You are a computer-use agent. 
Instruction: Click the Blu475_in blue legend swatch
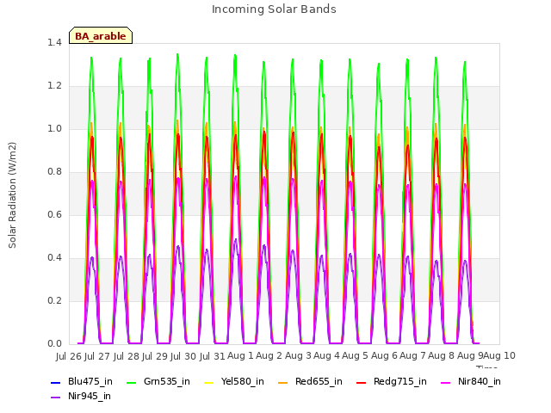(55, 382)
